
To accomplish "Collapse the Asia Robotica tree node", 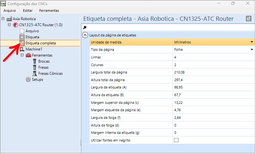I will pos(3,19).
